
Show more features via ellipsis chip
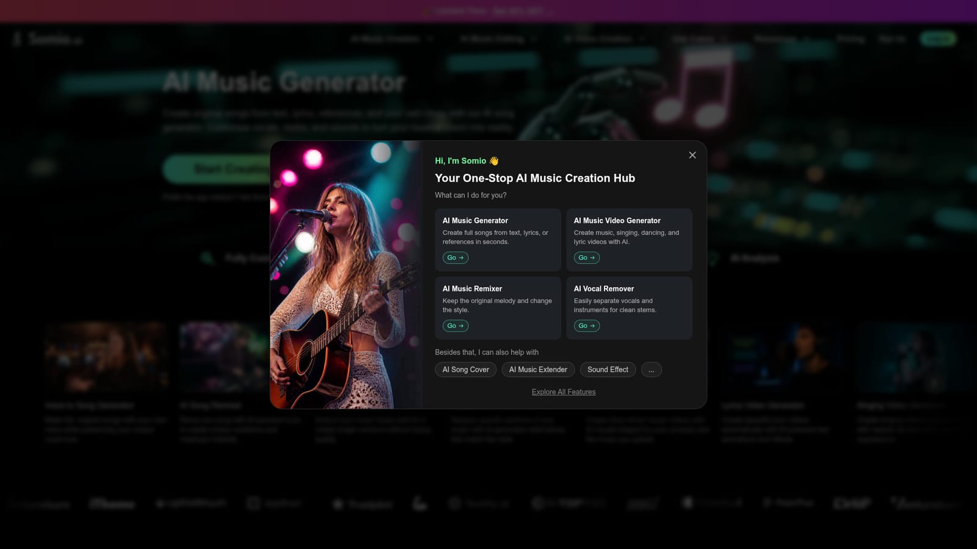(x=652, y=370)
